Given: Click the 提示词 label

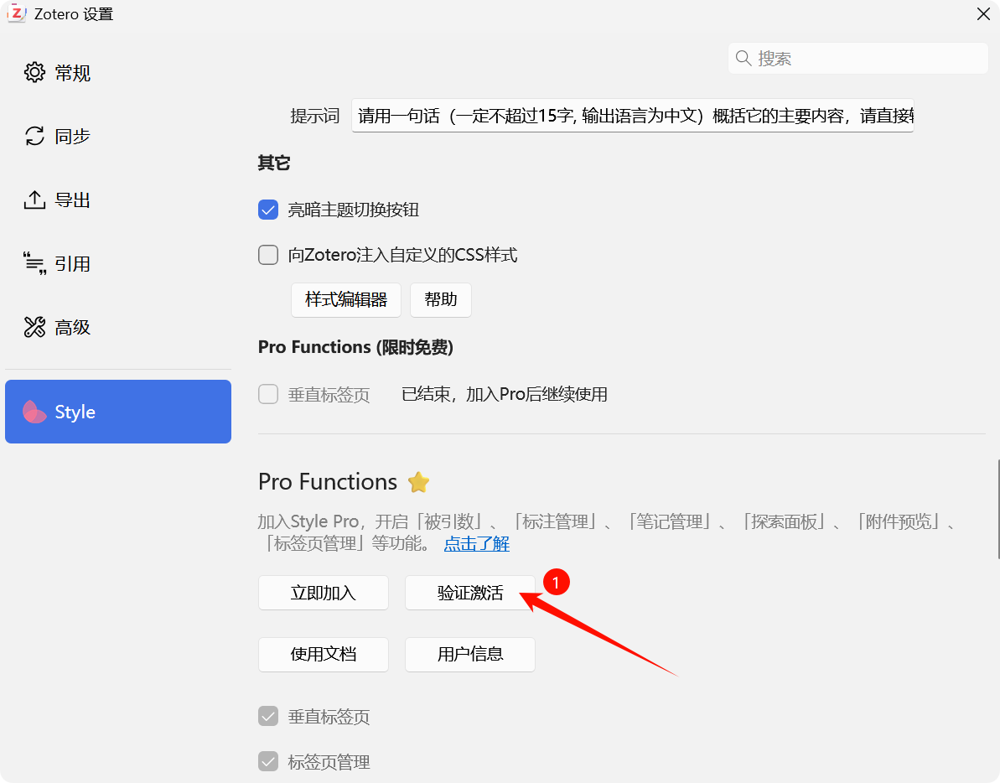Looking at the screenshot, I should tap(315, 116).
